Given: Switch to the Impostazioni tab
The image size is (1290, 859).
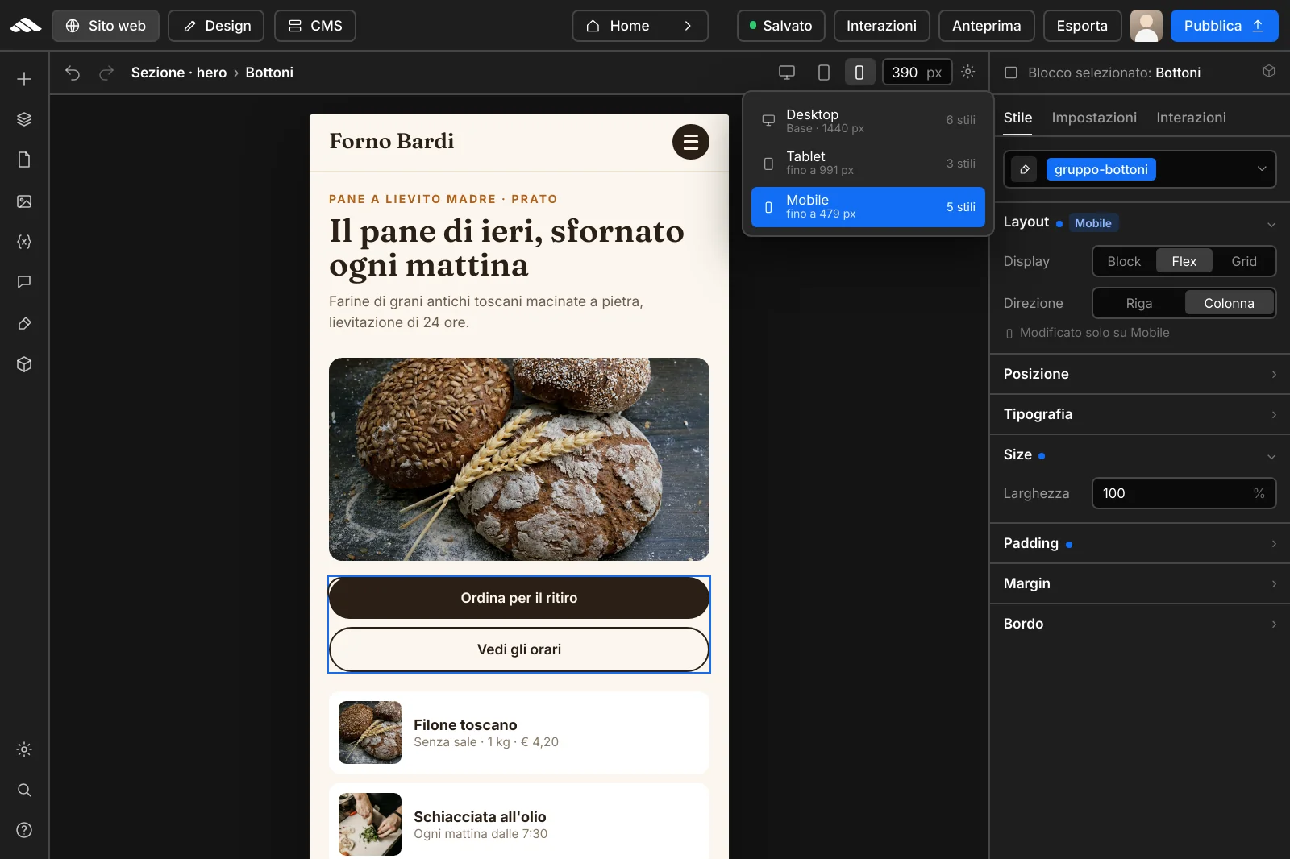Looking at the screenshot, I should pos(1094,118).
